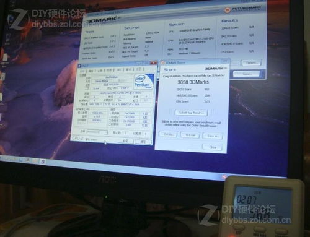Click the OK (确定) button in CPU-Z
The image size is (310, 237).
pos(143,142)
